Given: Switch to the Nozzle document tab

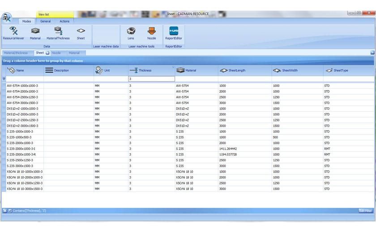Looking at the screenshot, I should [56, 53].
